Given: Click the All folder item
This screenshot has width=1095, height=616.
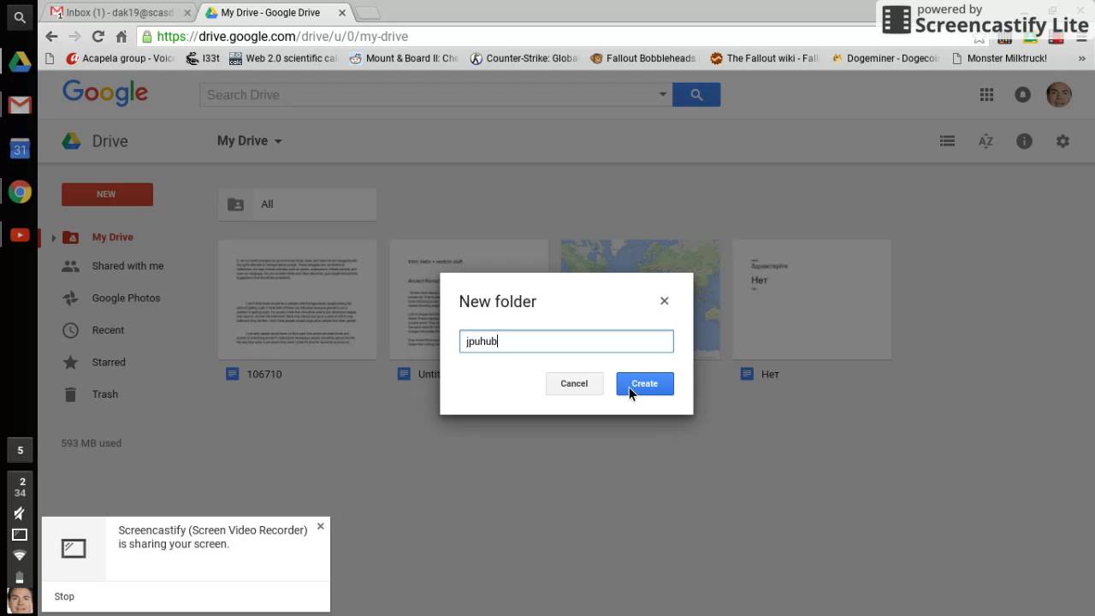Looking at the screenshot, I should click(x=297, y=204).
